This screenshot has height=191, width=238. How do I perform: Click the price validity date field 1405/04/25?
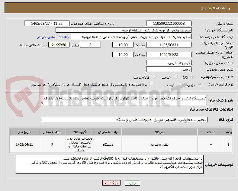tap(169, 54)
